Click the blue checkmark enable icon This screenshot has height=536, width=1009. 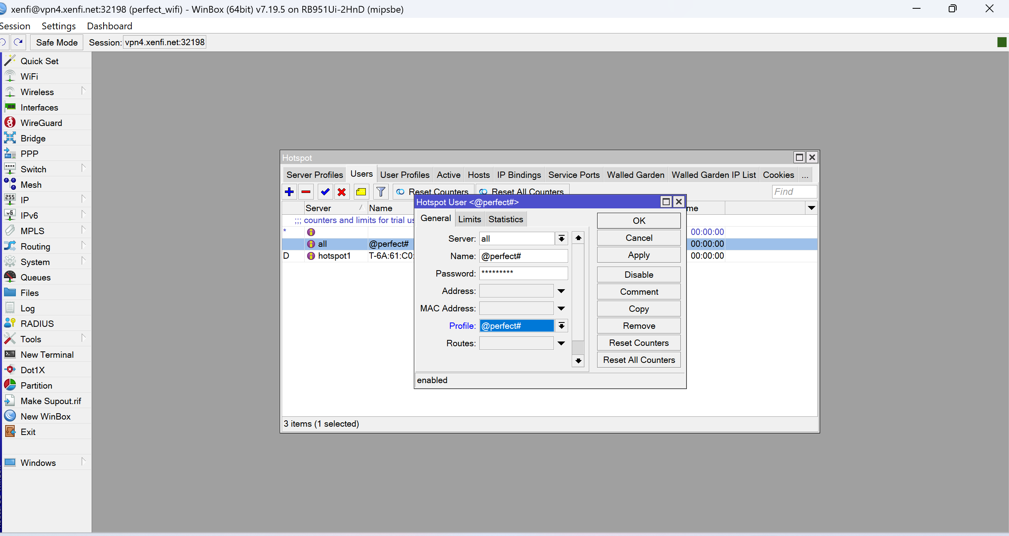(x=325, y=192)
